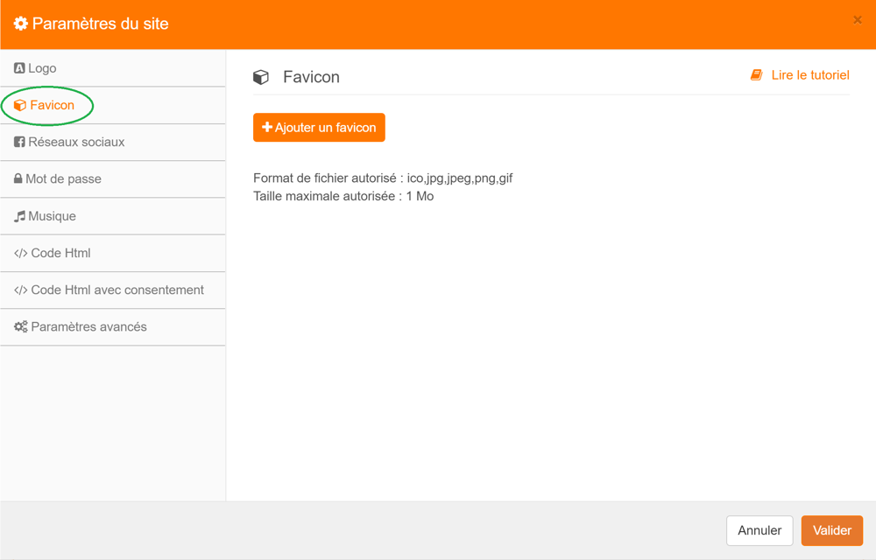Click the book icon beside Lire le tutoriel
Viewport: 876px width, 560px height.
coord(757,75)
